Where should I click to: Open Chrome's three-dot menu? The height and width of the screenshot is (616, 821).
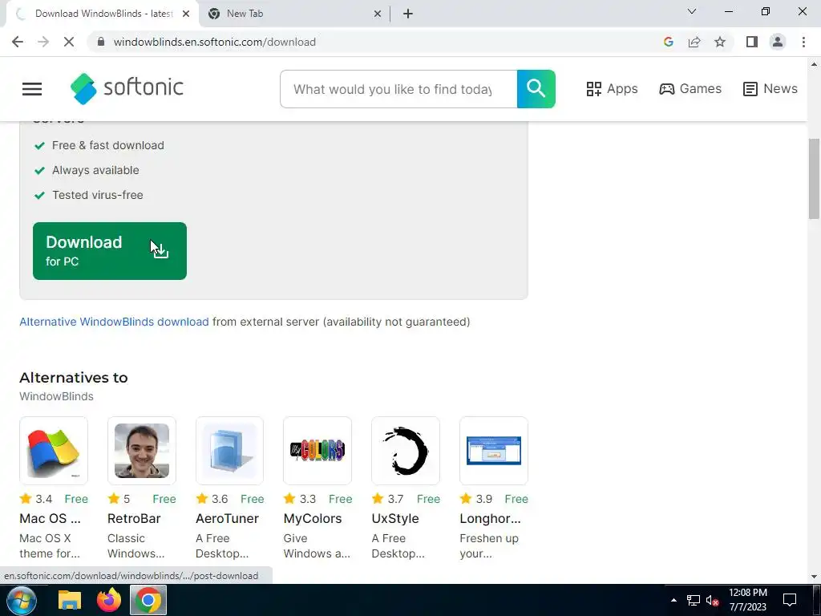[803, 42]
